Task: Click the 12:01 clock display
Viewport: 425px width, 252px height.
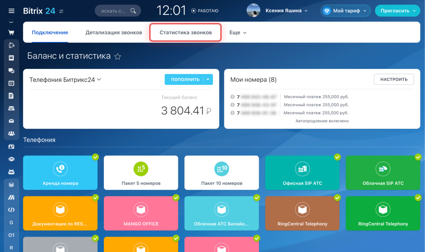Action: (171, 11)
